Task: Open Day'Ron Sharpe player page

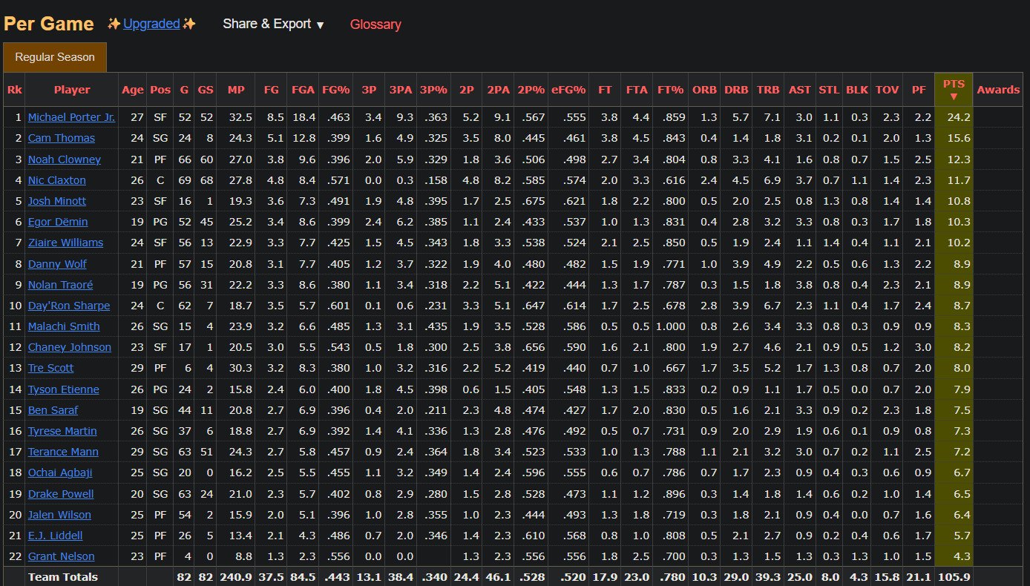Action: [x=69, y=306]
